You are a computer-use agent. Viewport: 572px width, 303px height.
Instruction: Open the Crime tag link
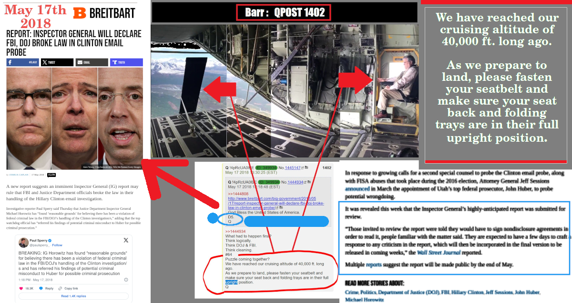[352, 292]
